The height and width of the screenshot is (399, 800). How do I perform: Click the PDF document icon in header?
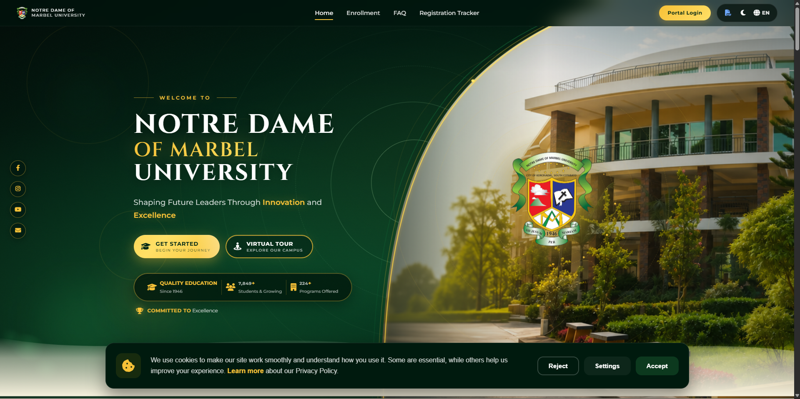(728, 13)
